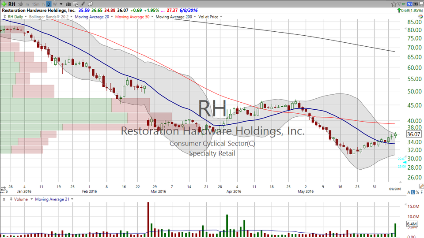The width and height of the screenshot is (424, 238).
Task: Click the RH ticker symbol label
Action: pos(11,4)
